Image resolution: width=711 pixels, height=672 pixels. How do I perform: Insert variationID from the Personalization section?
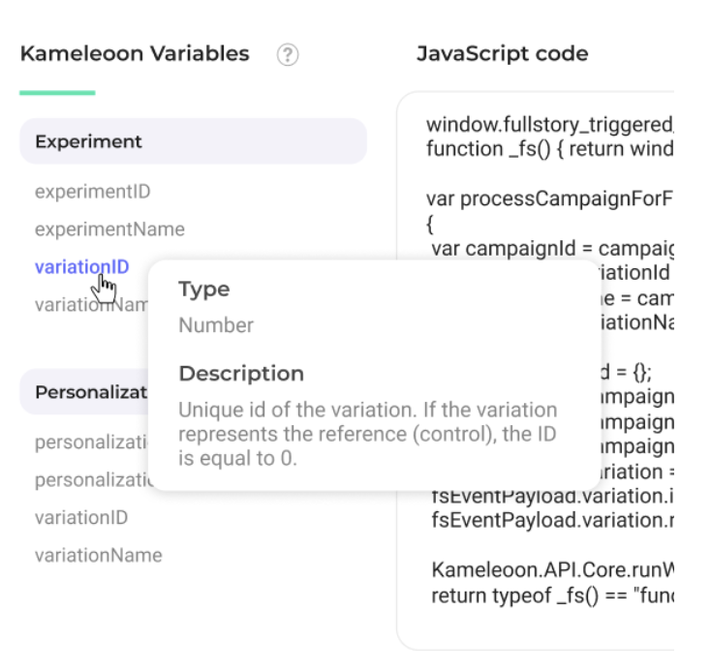point(81,517)
